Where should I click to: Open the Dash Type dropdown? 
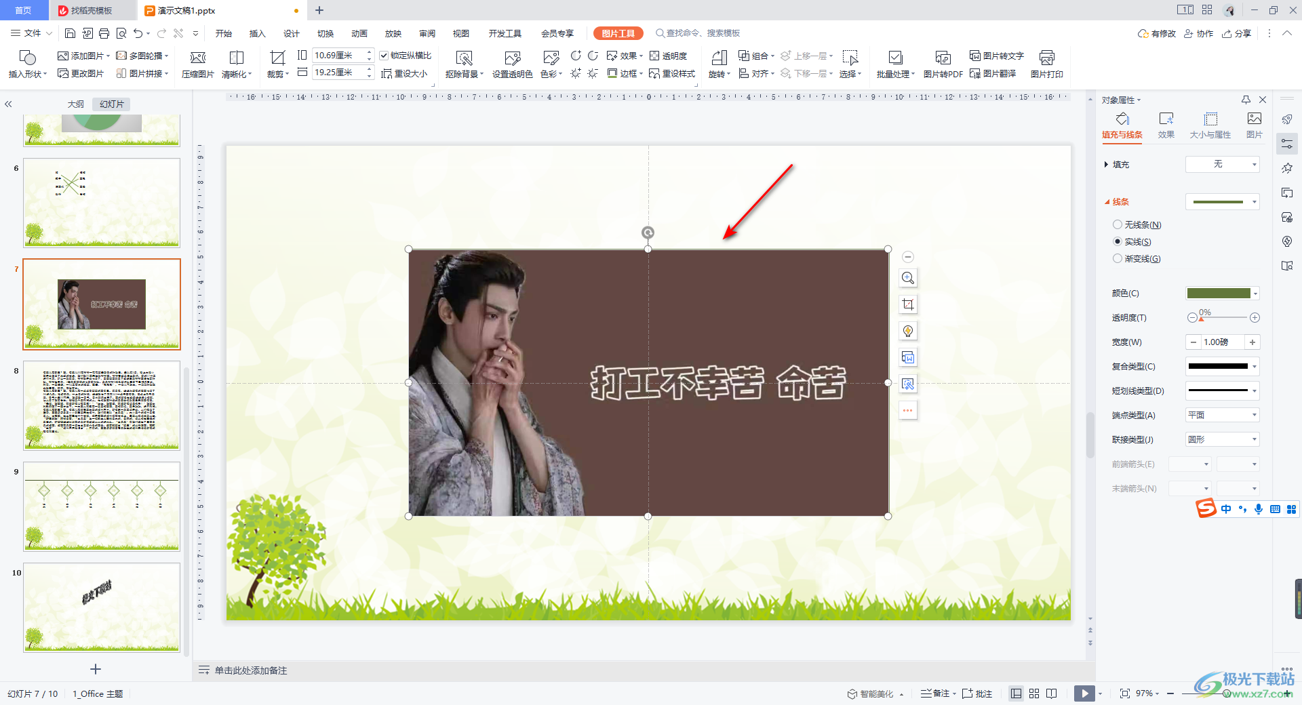(1222, 390)
